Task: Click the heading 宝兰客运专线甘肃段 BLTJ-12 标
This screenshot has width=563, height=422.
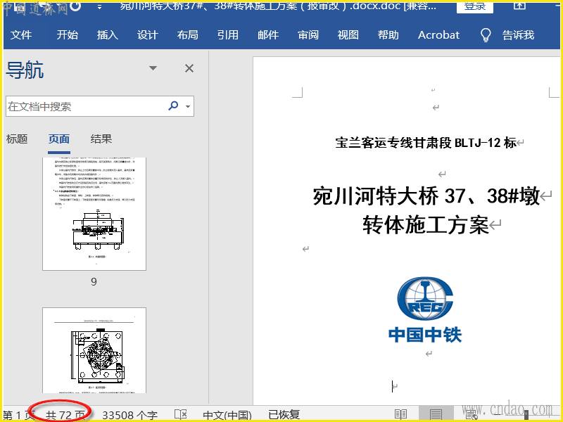Action: pos(426,143)
